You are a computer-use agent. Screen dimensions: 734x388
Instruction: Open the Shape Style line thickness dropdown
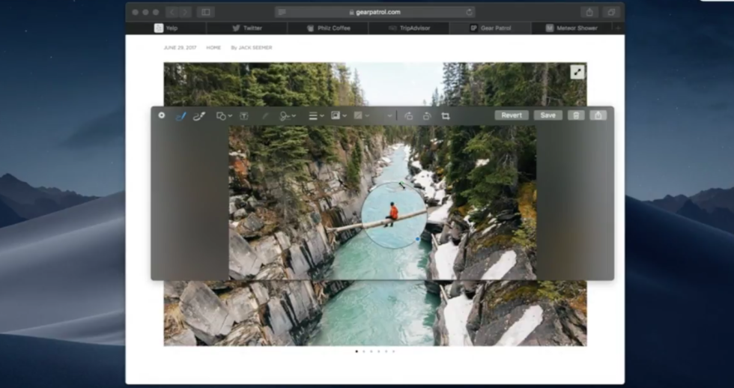(316, 116)
